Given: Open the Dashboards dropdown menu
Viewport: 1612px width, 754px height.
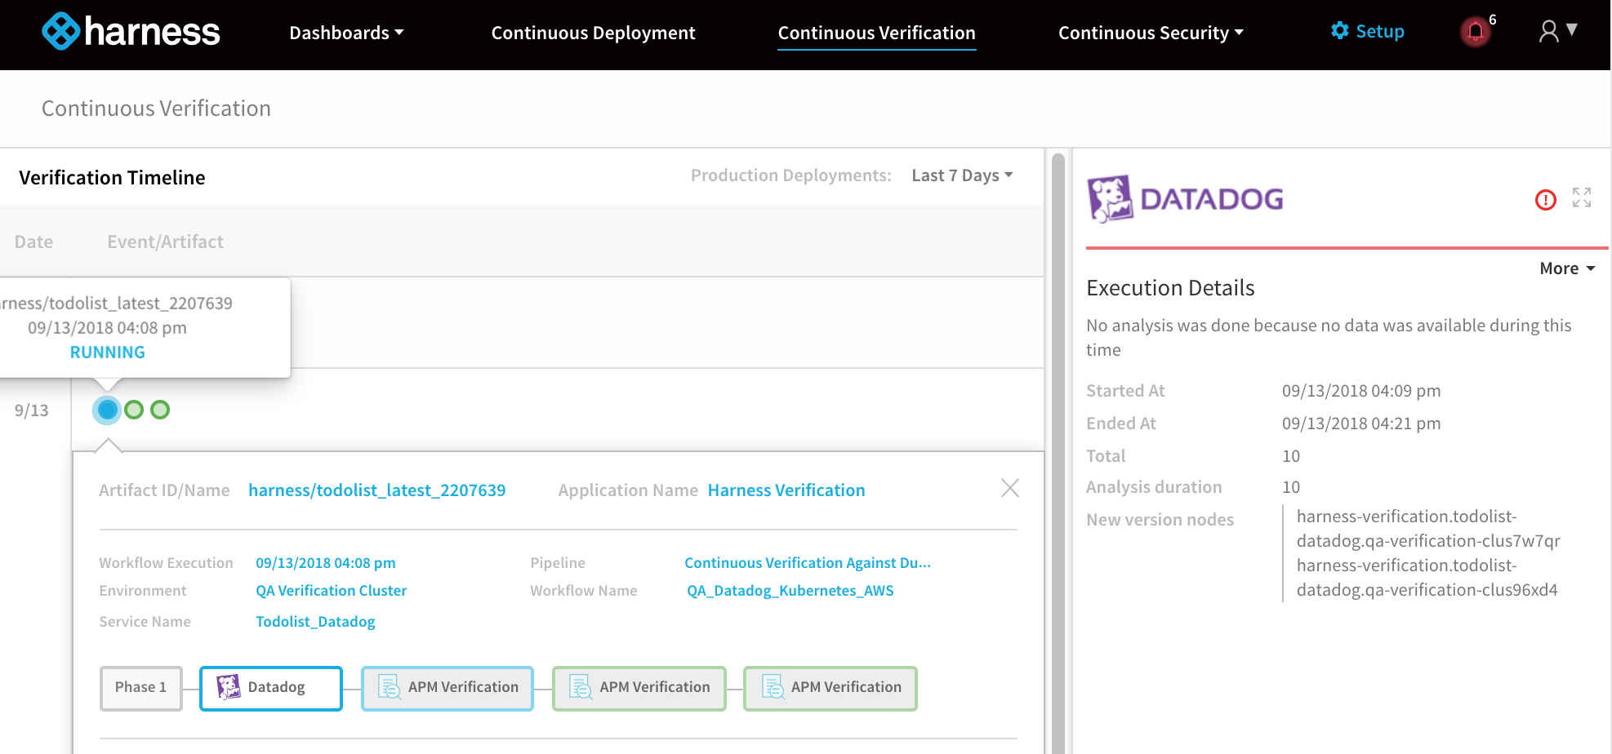Looking at the screenshot, I should pyautogui.click(x=346, y=33).
